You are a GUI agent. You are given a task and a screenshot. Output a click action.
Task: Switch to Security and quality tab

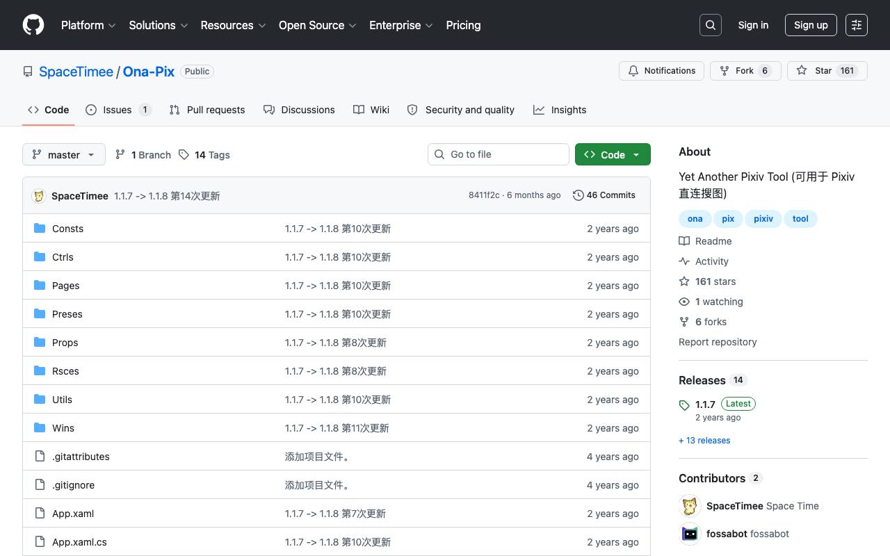coord(461,110)
